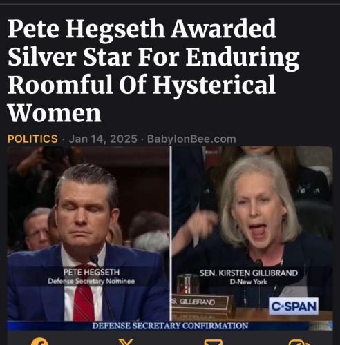
Task: Open the left half of article image
Action: point(88,233)
